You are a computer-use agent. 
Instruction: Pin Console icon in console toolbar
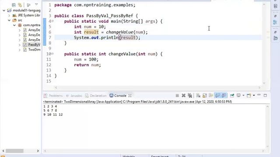(232, 96)
